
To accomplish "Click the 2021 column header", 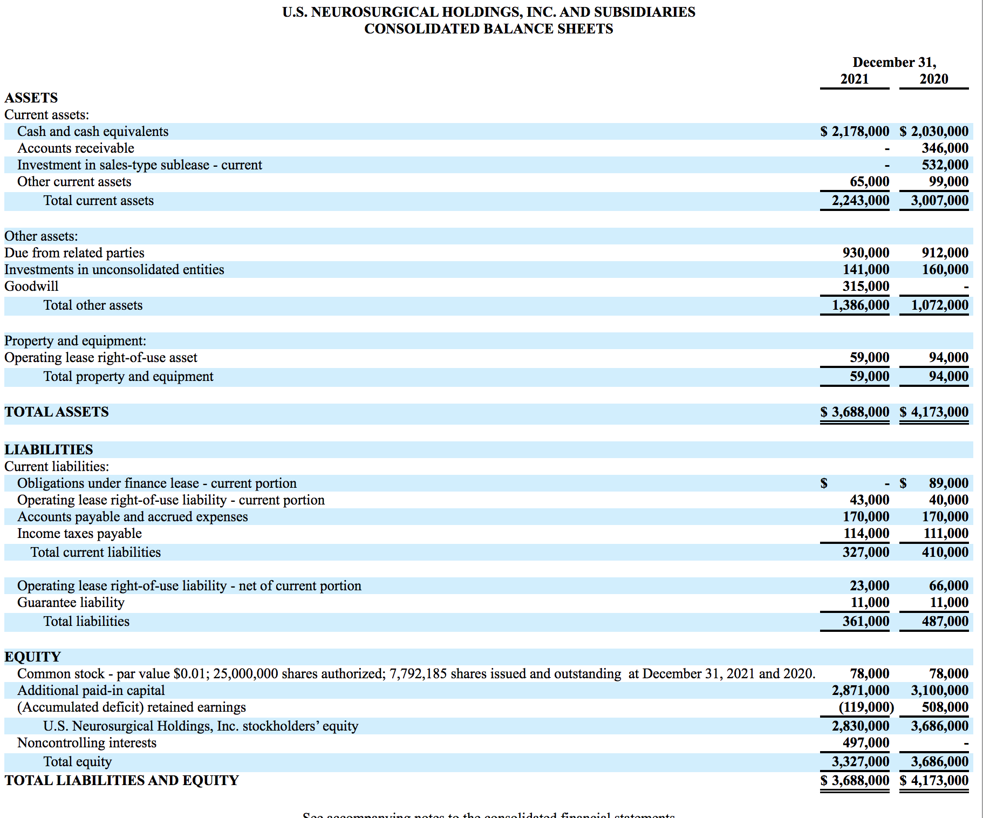I will pos(854,79).
